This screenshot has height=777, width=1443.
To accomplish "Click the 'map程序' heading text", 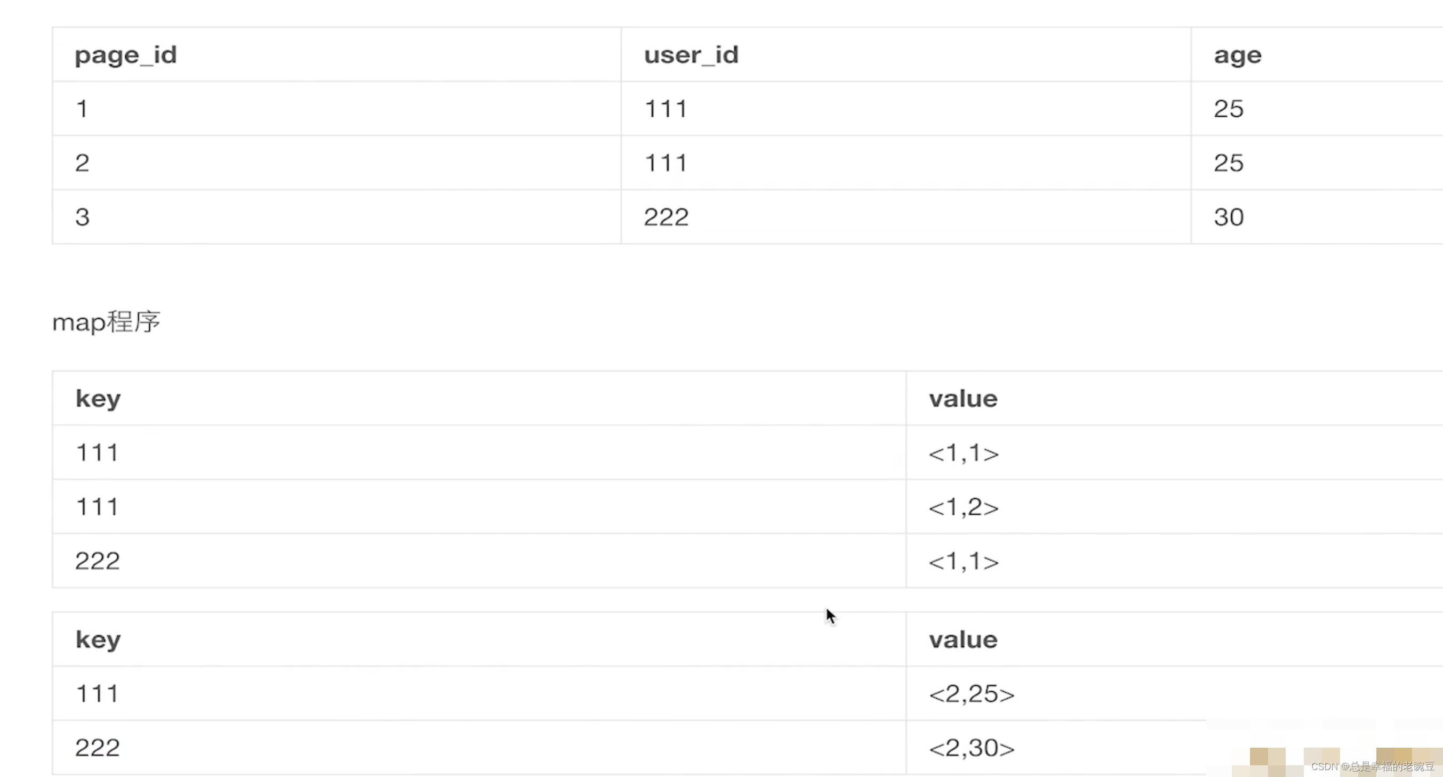I will [x=107, y=322].
